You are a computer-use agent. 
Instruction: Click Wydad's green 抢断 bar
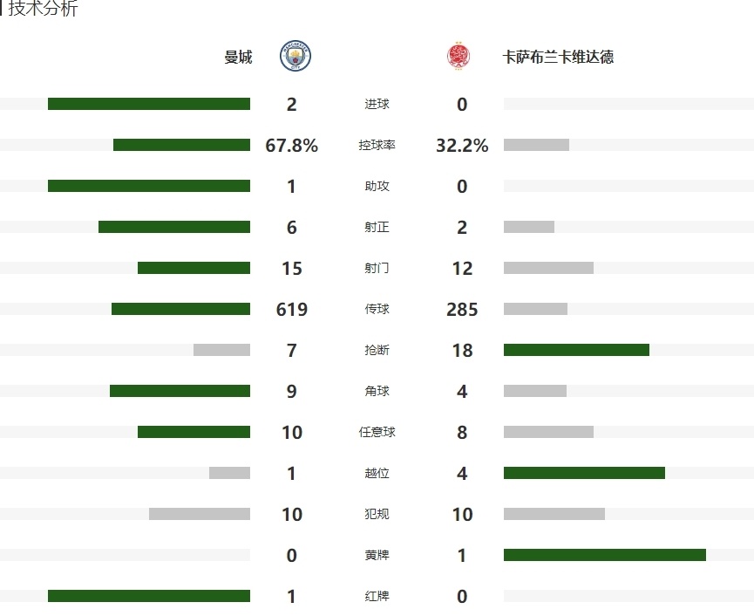[x=576, y=350]
